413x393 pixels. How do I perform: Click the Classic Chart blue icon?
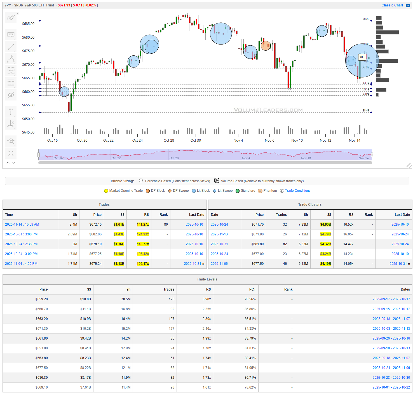[408, 5]
